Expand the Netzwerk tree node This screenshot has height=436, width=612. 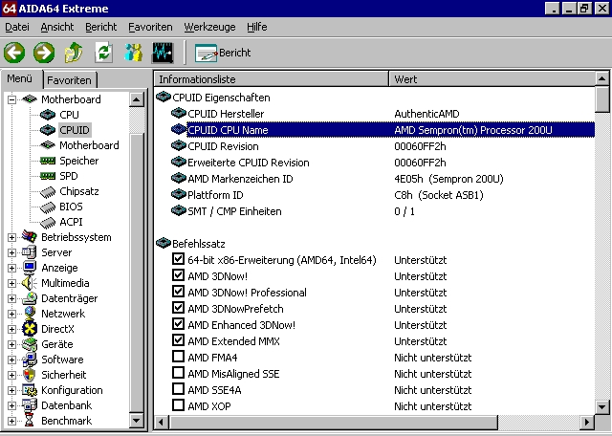[x=11, y=314]
